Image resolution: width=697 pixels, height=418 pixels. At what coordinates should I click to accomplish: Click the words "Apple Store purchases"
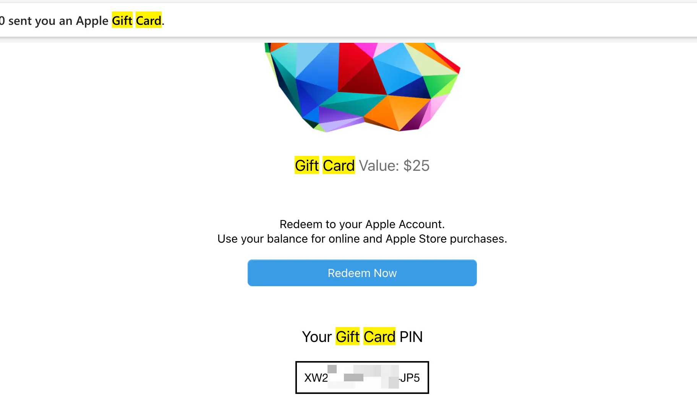(446, 239)
